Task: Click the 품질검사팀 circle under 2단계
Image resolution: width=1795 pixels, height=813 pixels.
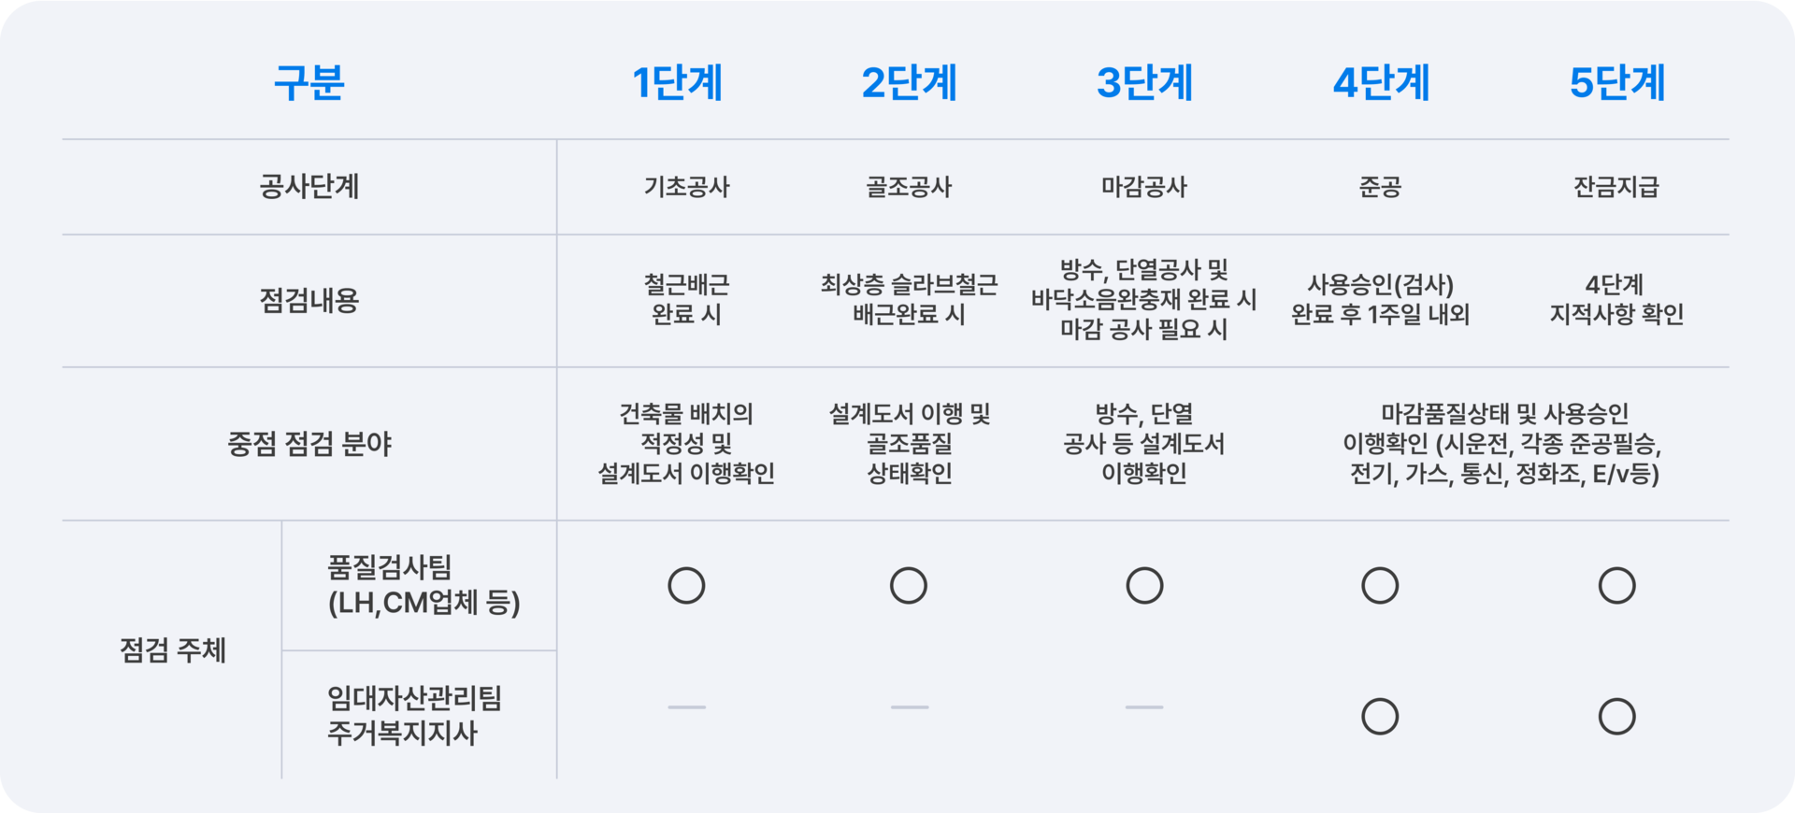Action: [x=908, y=586]
